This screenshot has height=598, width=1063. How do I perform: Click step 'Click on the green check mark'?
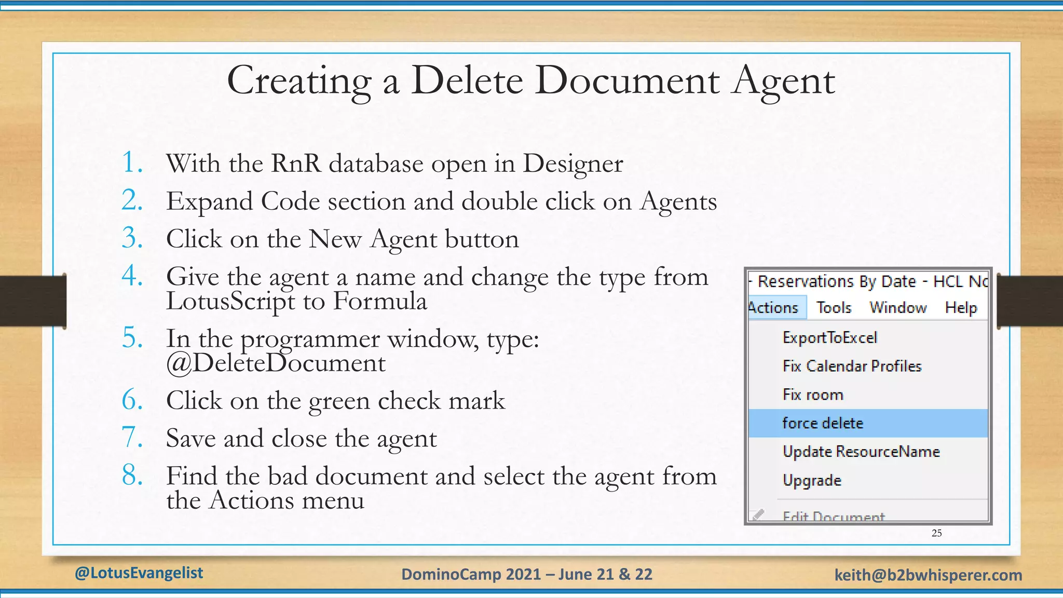click(x=335, y=401)
